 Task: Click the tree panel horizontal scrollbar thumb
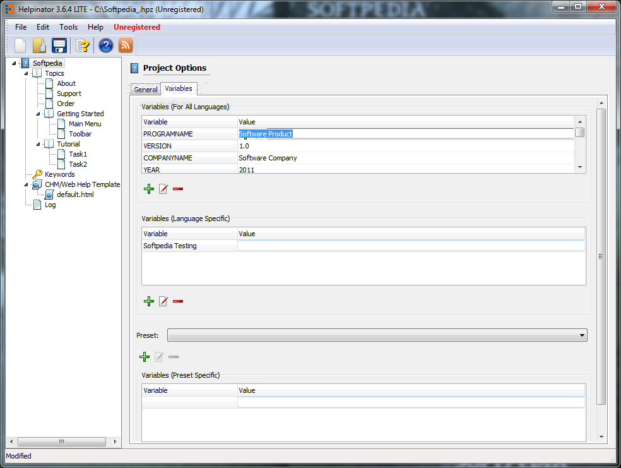pos(62,441)
